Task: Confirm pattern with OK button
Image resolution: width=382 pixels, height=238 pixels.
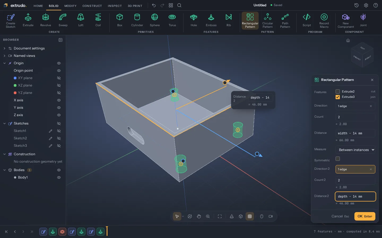Action: [365, 216]
